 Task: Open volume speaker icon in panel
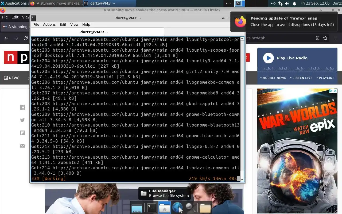(287, 3)
